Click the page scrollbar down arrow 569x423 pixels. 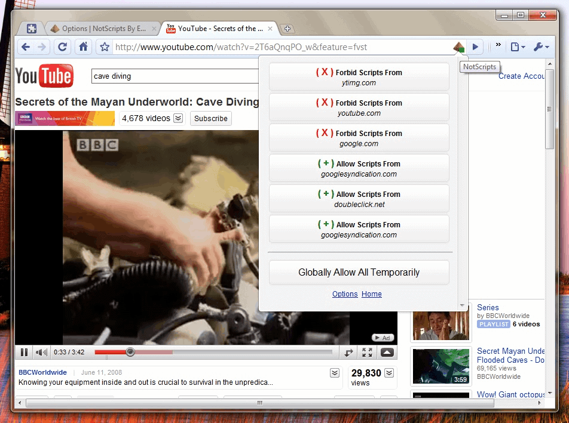[x=550, y=393]
